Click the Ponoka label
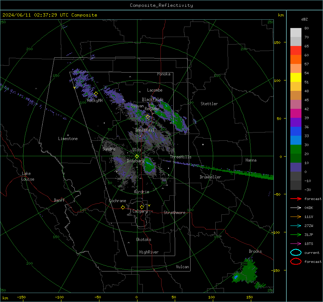Image resolution: width=323 pixels, height=302 pixels. tap(164, 74)
